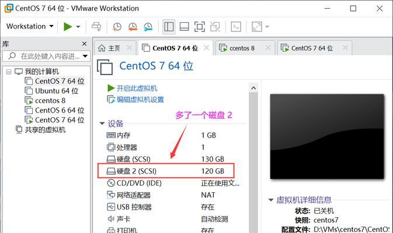Open dropdown arrow beside the stretch display icon

pos(267,26)
